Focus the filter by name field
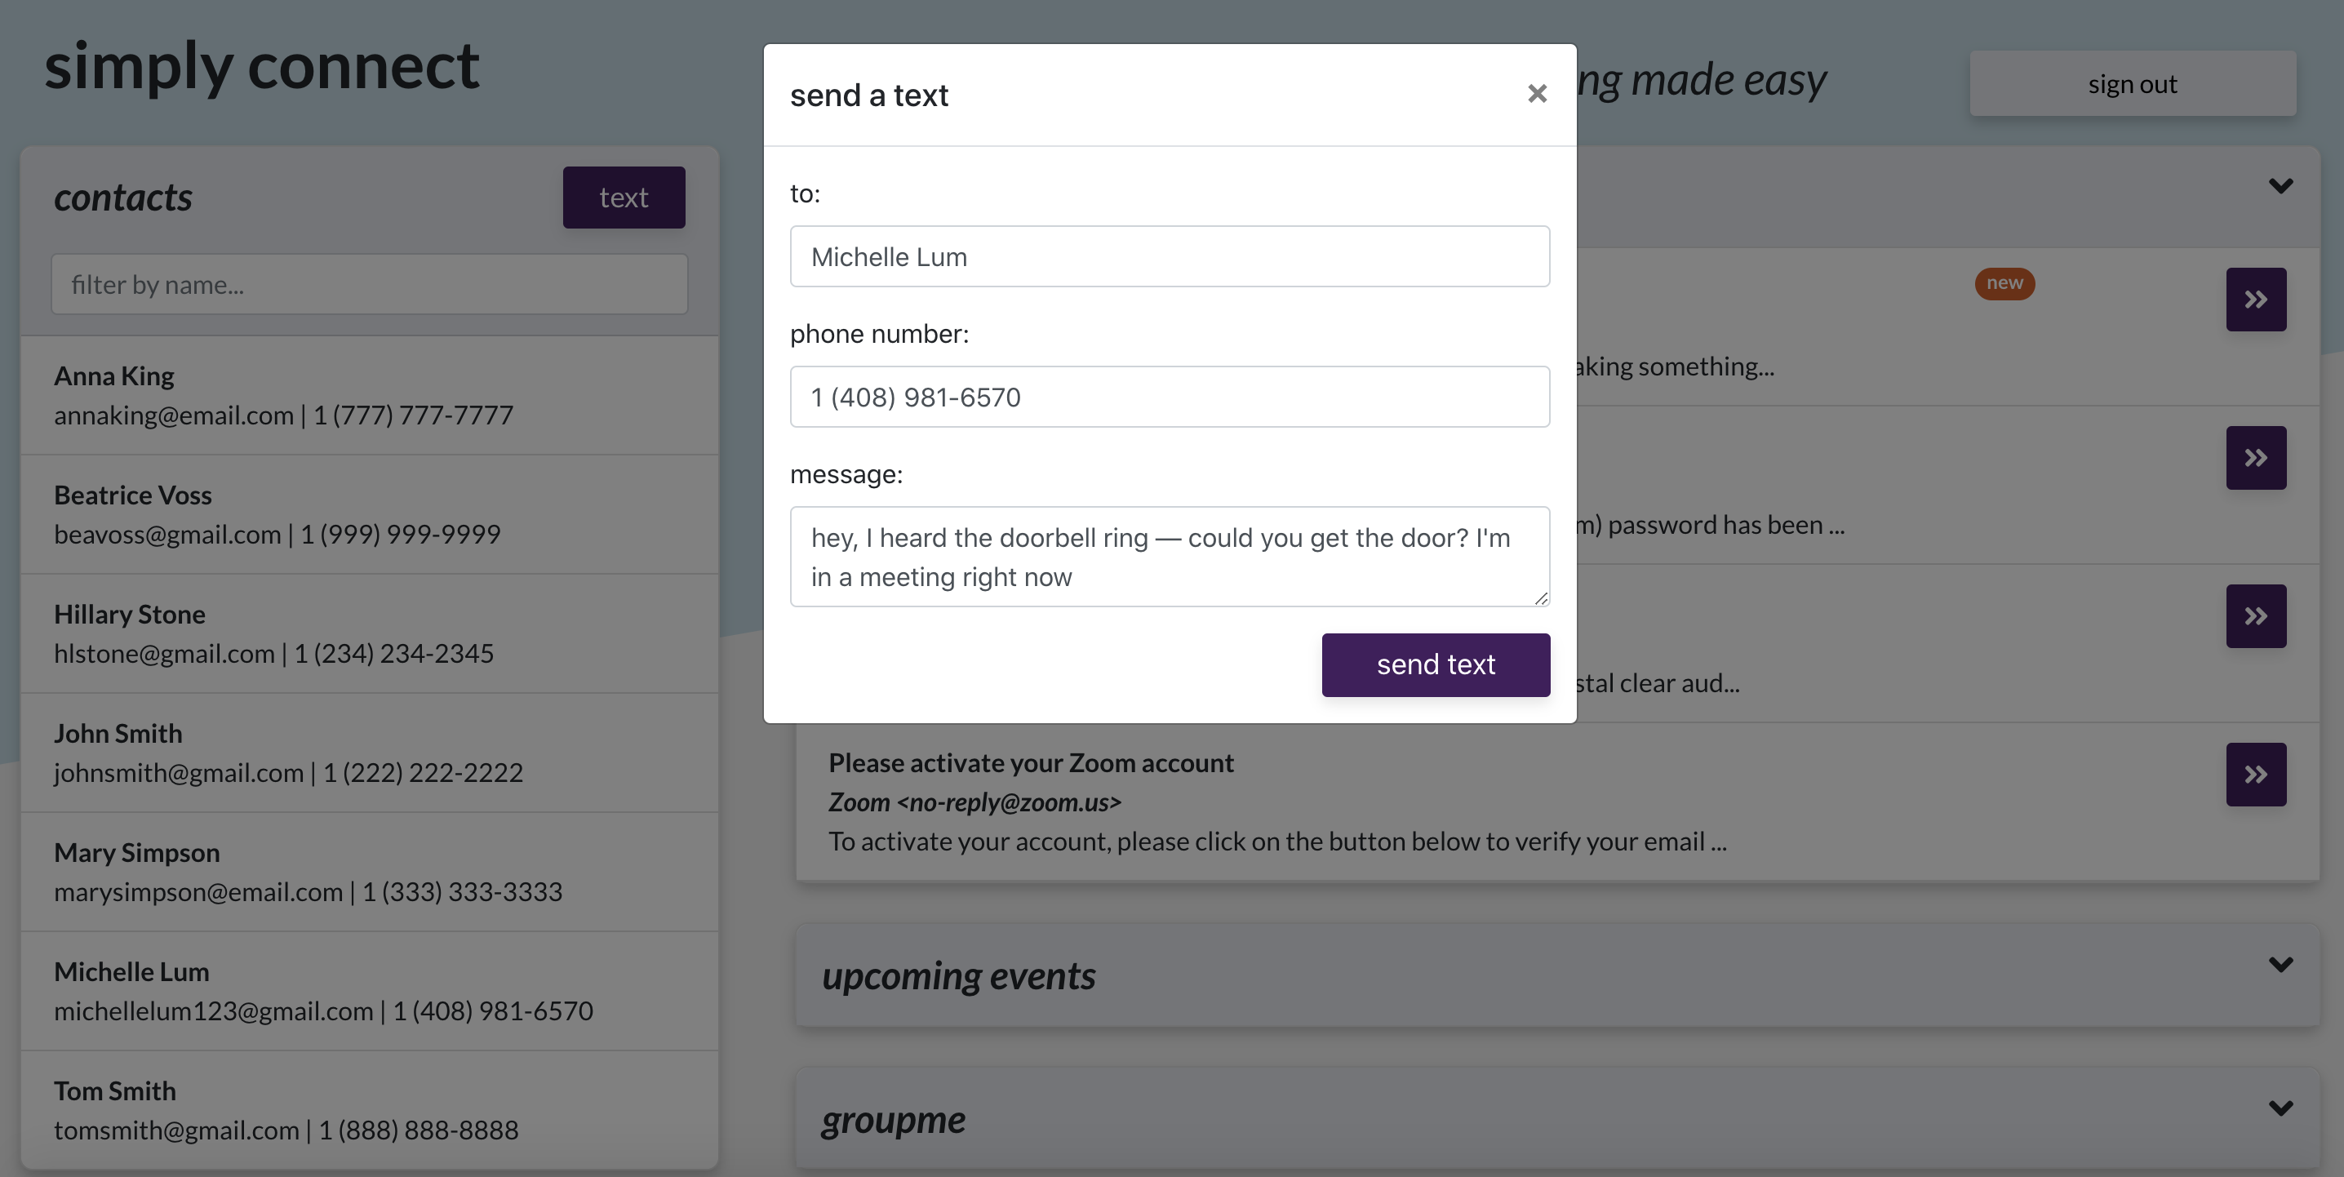This screenshot has width=2344, height=1177. pyautogui.click(x=369, y=285)
